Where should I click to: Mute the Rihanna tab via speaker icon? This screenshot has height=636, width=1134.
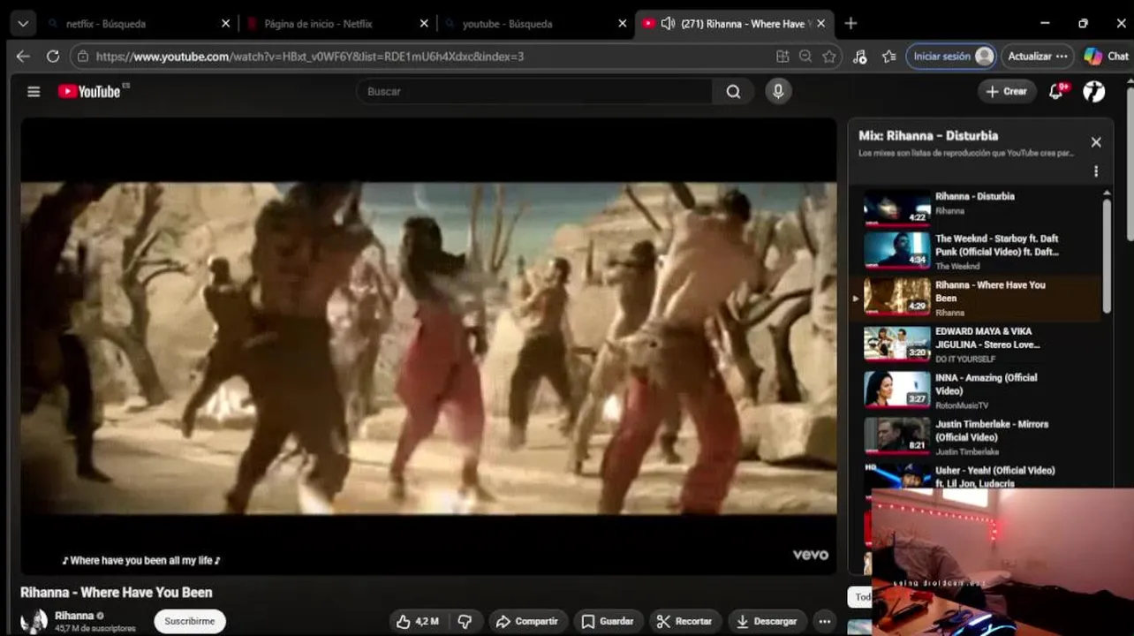[668, 24]
